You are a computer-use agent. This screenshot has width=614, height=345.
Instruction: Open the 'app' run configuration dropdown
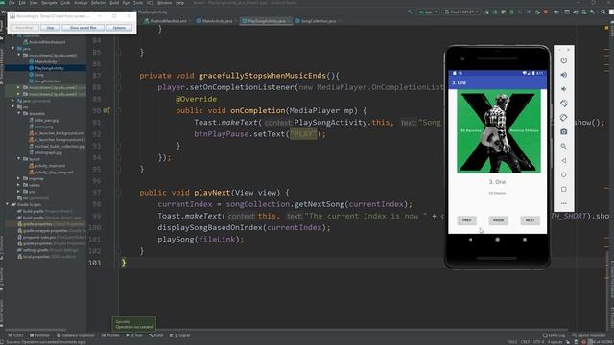pyautogui.click(x=428, y=12)
